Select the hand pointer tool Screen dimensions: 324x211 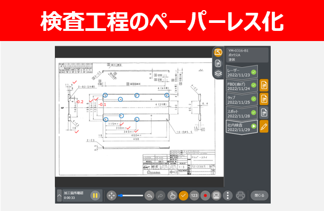click(x=172, y=196)
